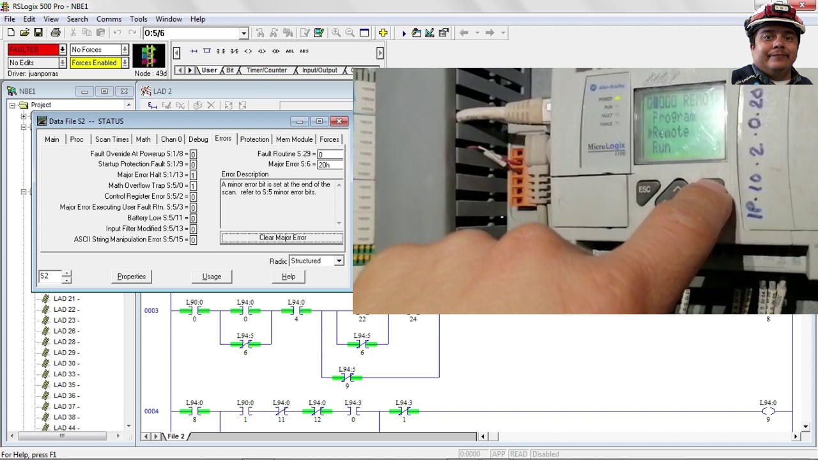
Task: Insert an examine-if-closed (XIC) contact instruction
Action: pos(220,51)
